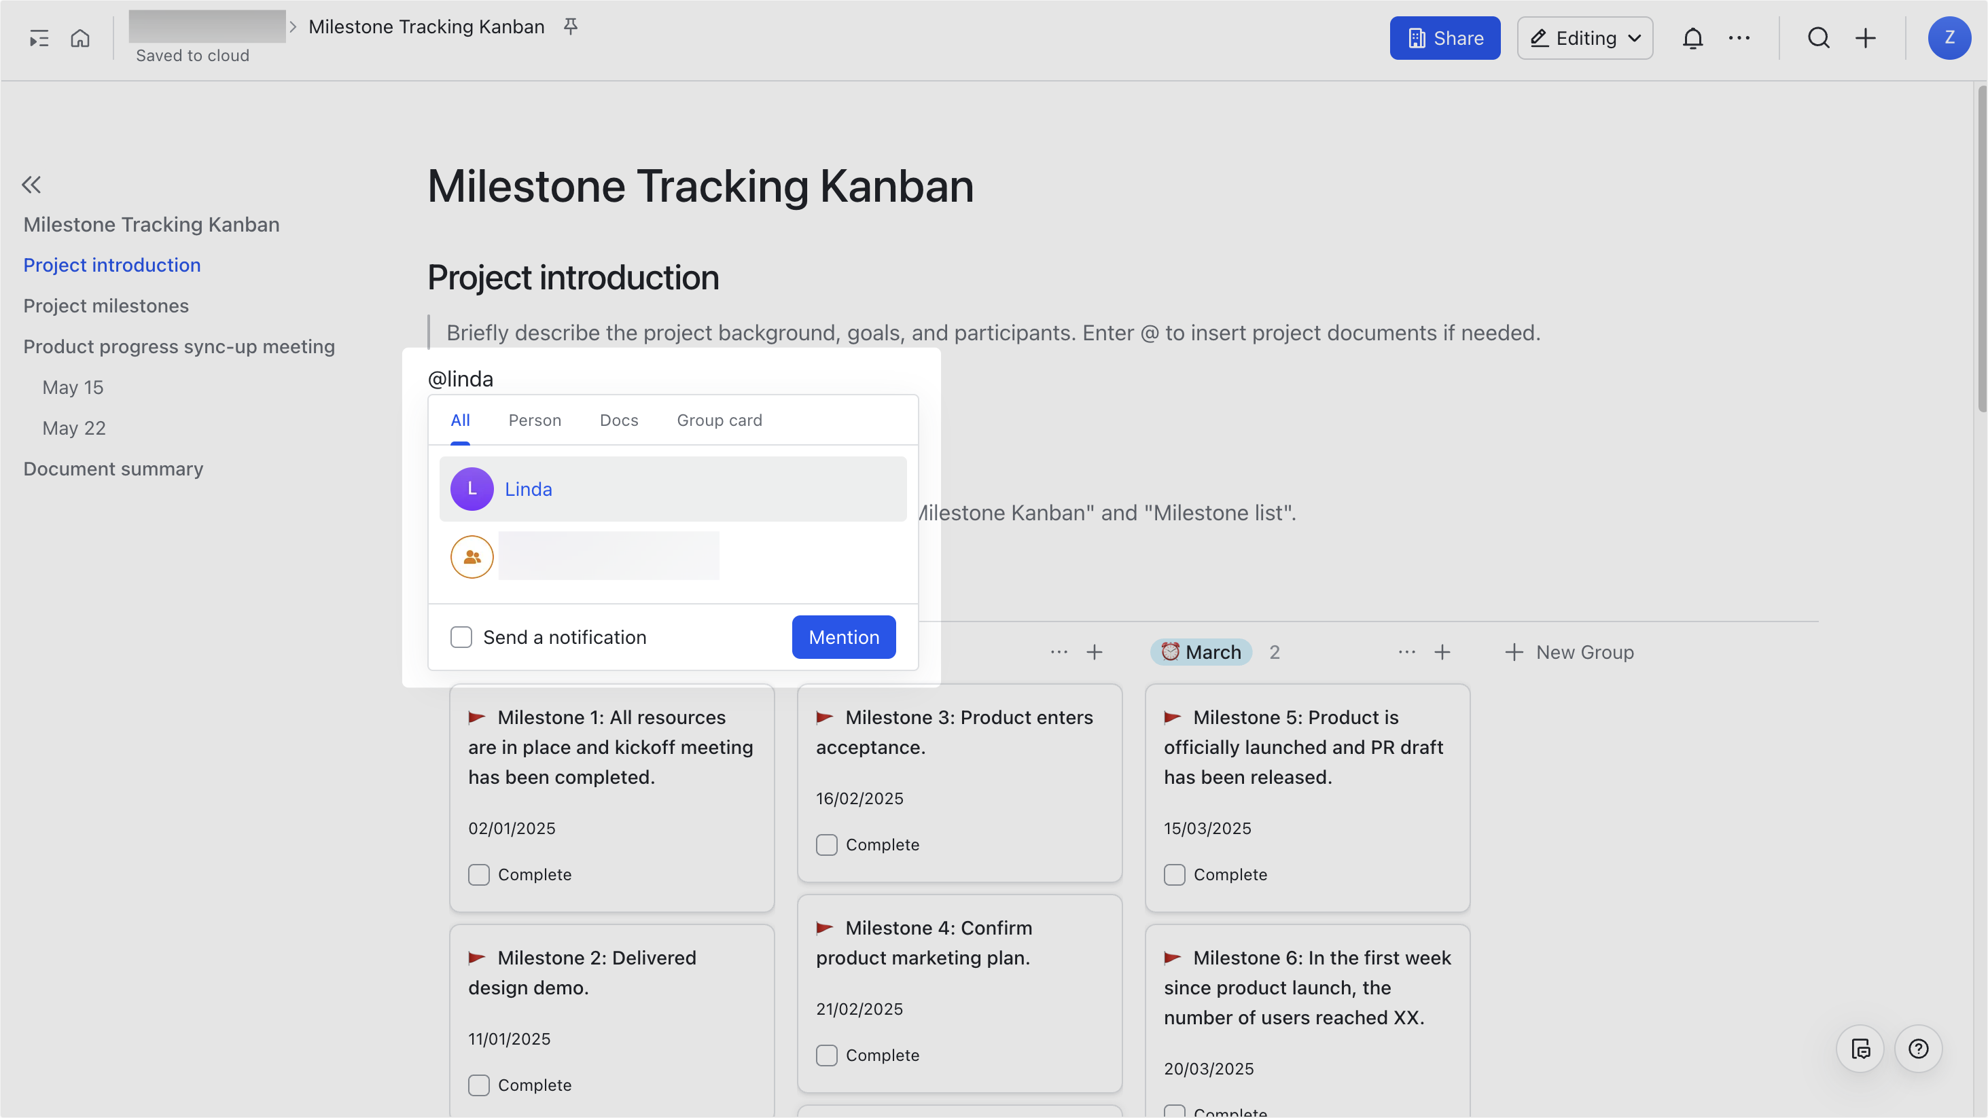Viewport: 1988px width, 1118px height.
Task: Click the Mention button
Action: pos(844,637)
